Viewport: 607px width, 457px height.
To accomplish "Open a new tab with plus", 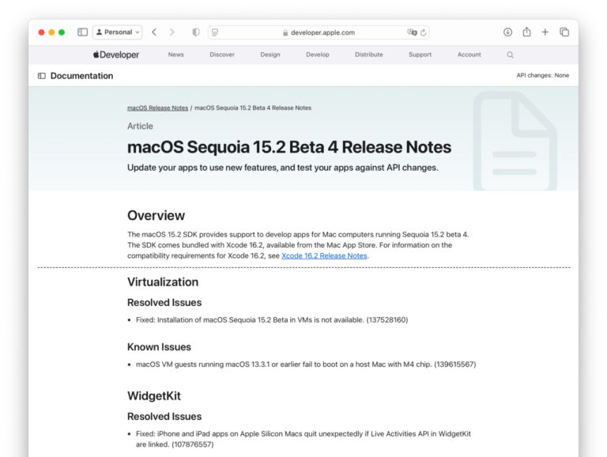I will click(545, 32).
